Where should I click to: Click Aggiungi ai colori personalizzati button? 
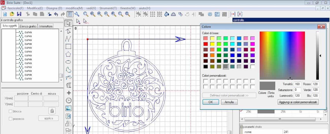coord(298,102)
